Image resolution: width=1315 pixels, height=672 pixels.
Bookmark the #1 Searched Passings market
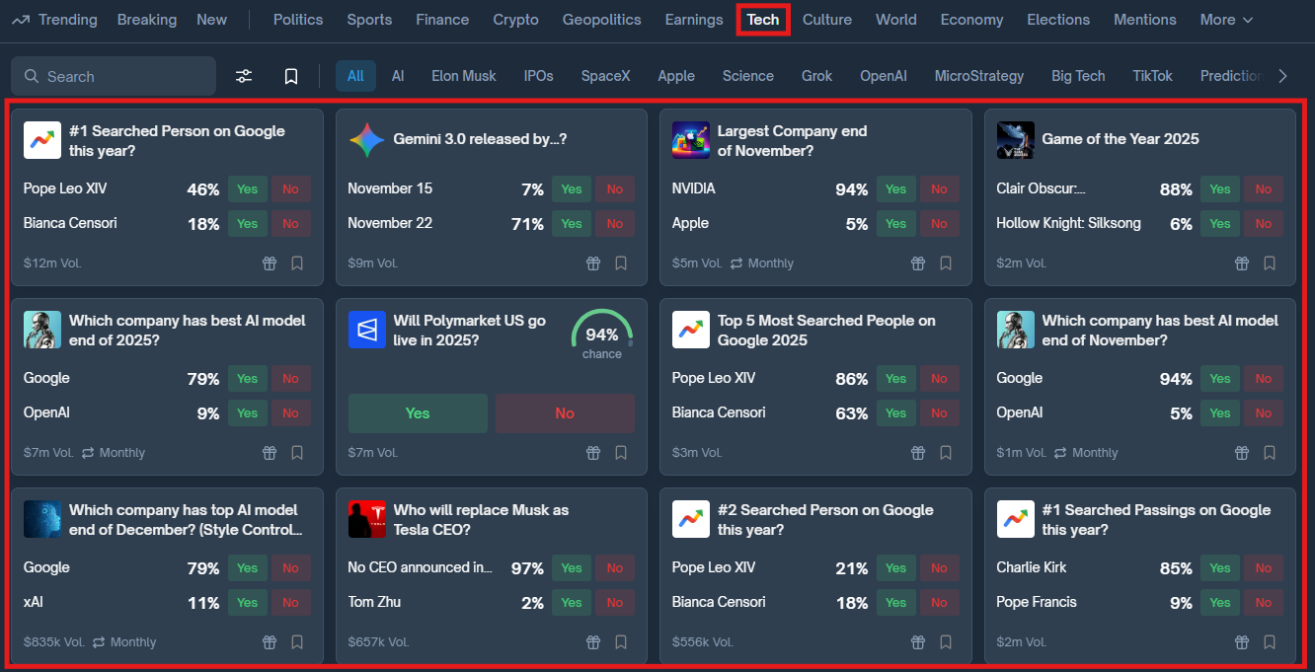click(x=1269, y=641)
